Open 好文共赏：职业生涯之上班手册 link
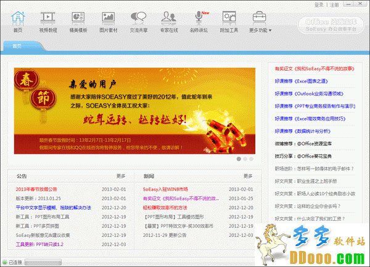Screen dimensions: 370x267 (x=306, y=181)
